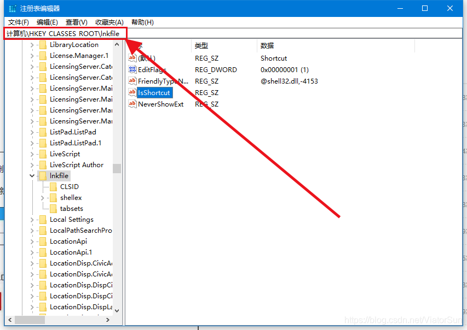
Task: Click tree scrollbar up arrow
Action: (117, 45)
